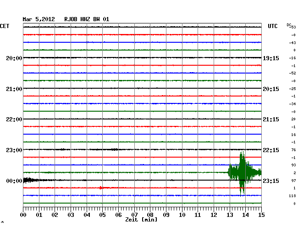This screenshot has width=298, height=227.
Task: Click minute tick label 00 on axis
Action: point(23,215)
